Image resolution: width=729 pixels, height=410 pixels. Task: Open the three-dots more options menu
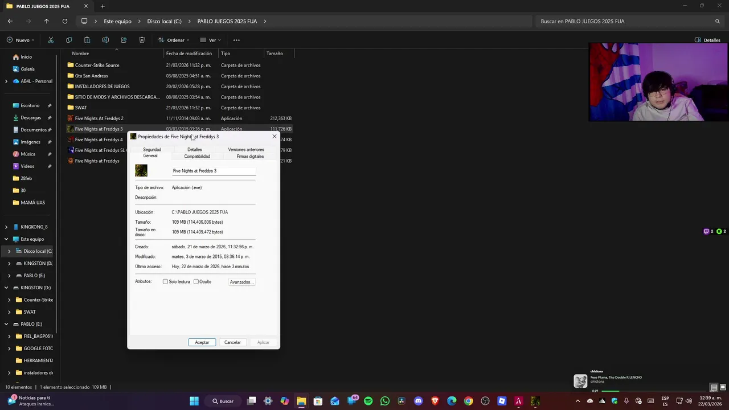(x=236, y=40)
